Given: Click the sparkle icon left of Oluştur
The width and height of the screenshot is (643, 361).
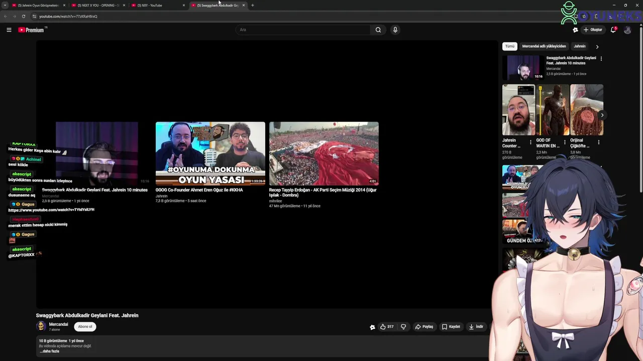Looking at the screenshot, I should click(575, 30).
